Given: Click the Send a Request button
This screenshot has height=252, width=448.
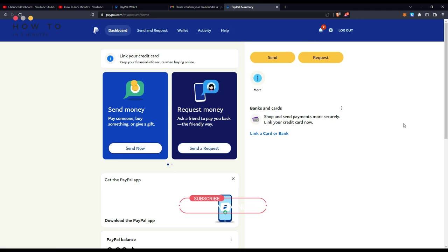Looking at the screenshot, I should pos(204,148).
